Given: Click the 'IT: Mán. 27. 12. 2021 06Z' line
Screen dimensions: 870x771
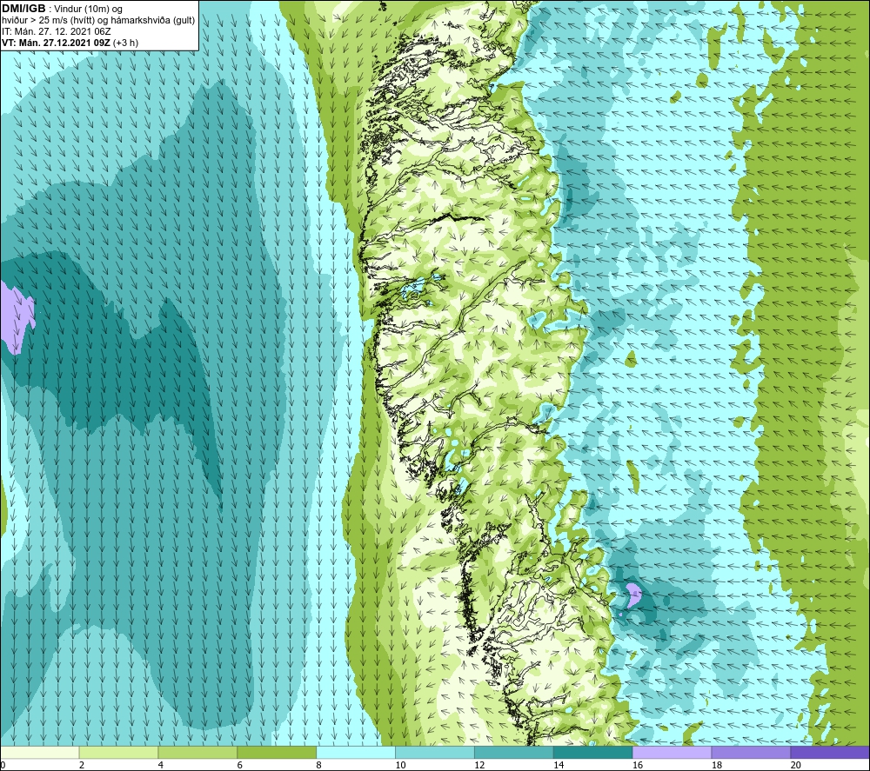Looking at the screenshot, I should (56, 31).
